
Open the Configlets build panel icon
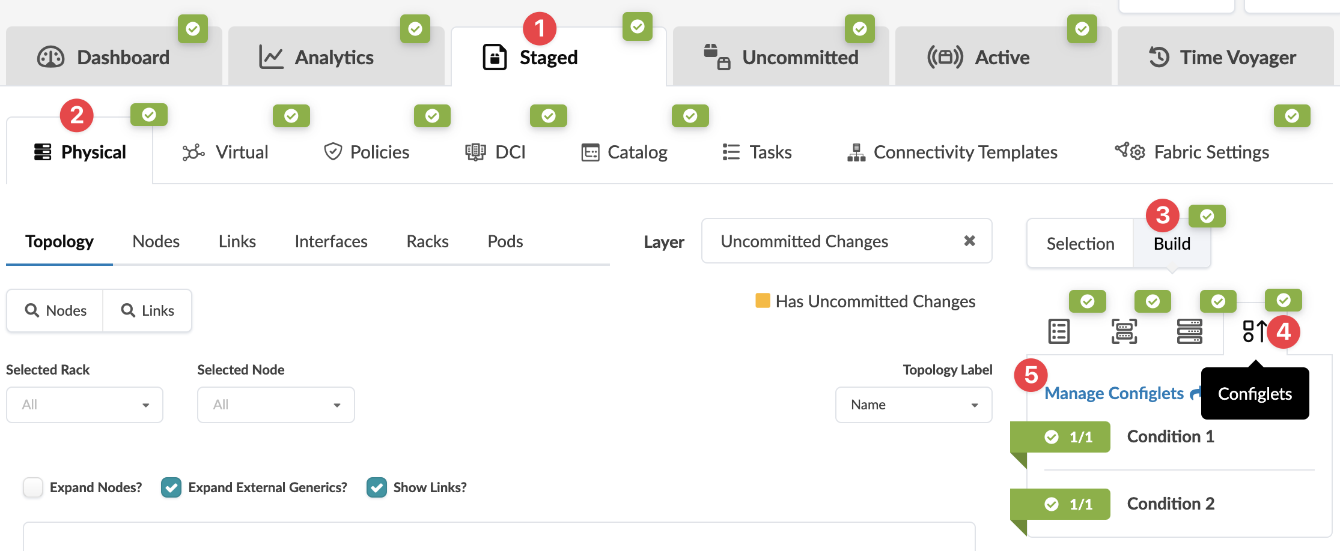click(1254, 331)
